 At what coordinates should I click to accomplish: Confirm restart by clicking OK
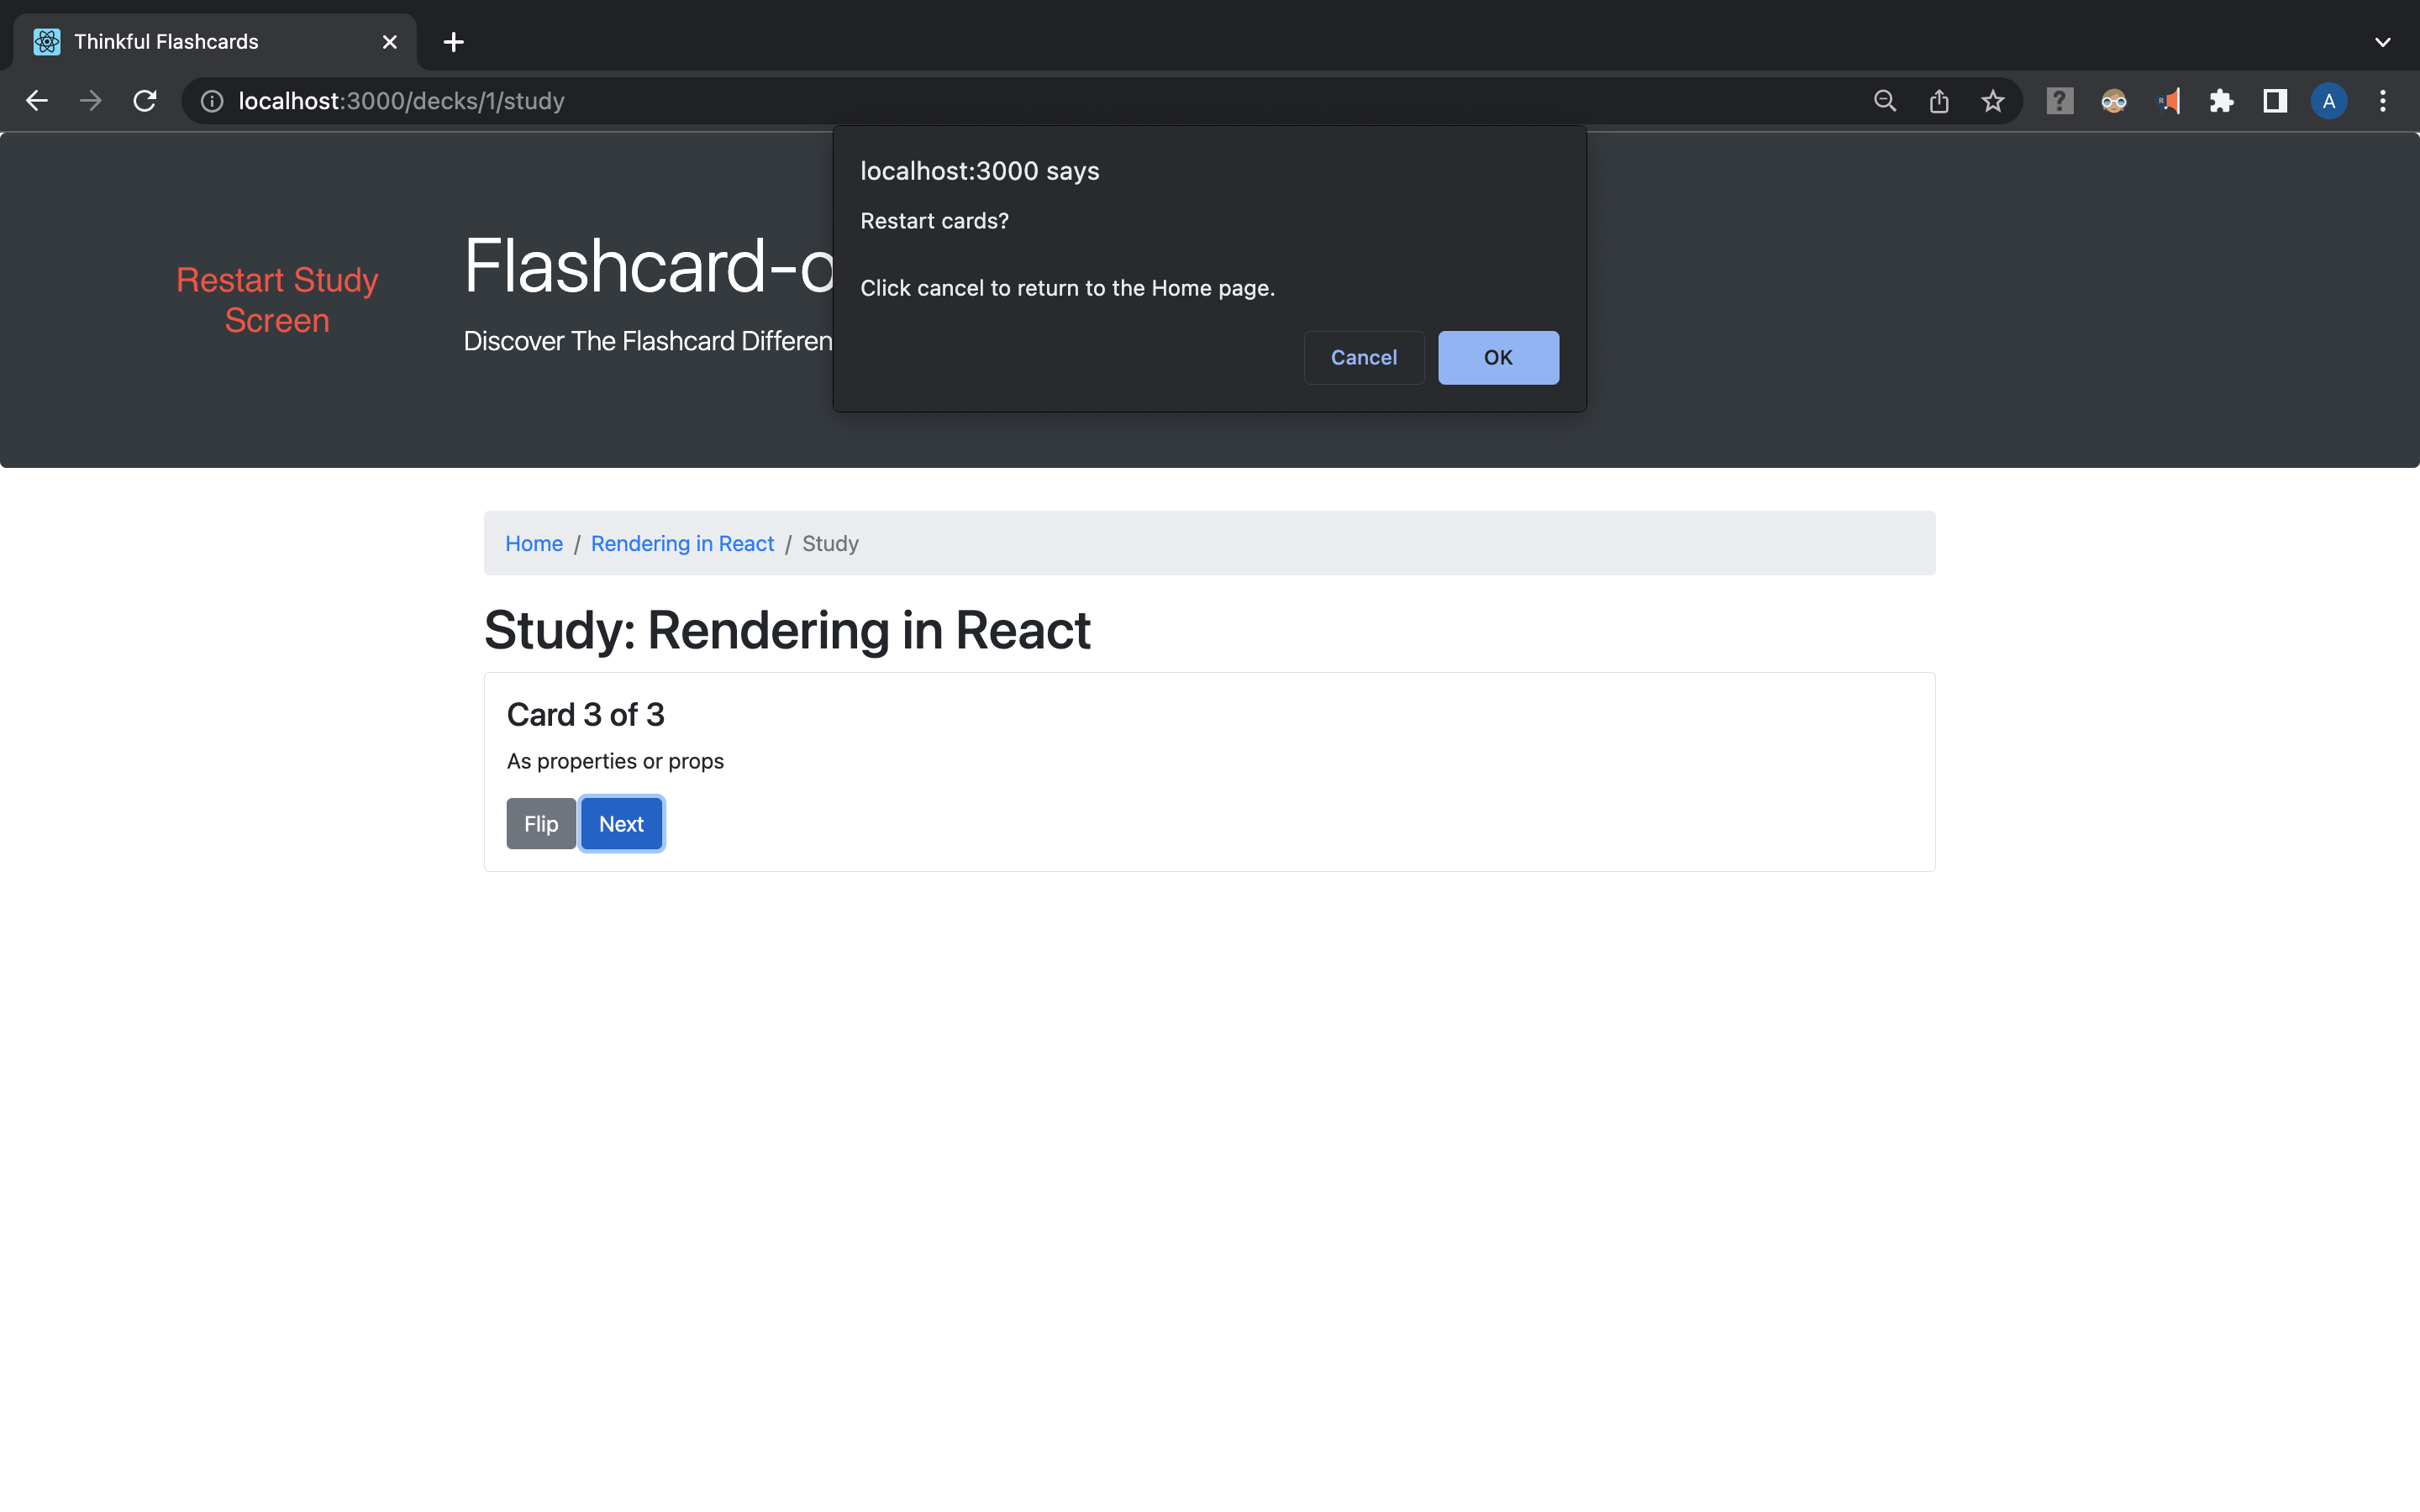[x=1497, y=357]
